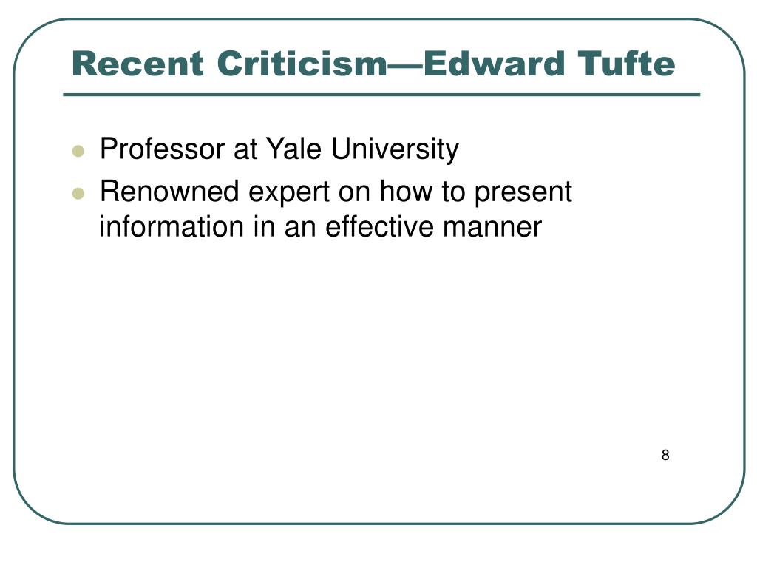The height and width of the screenshot is (568, 757).
Task: Select the word "present" in second bullet
Action: (523, 192)
